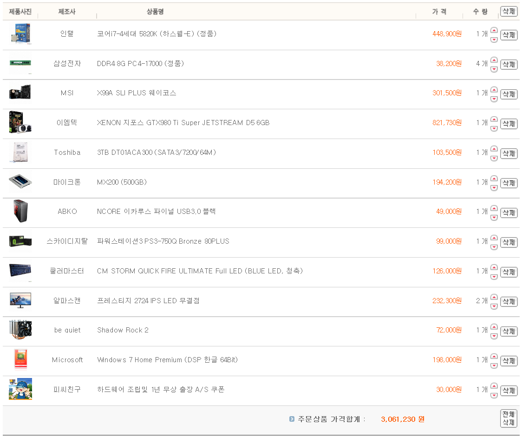The height and width of the screenshot is (438, 522).
Task: Delete the 피씨친구 coupon row
Action: [509, 390]
